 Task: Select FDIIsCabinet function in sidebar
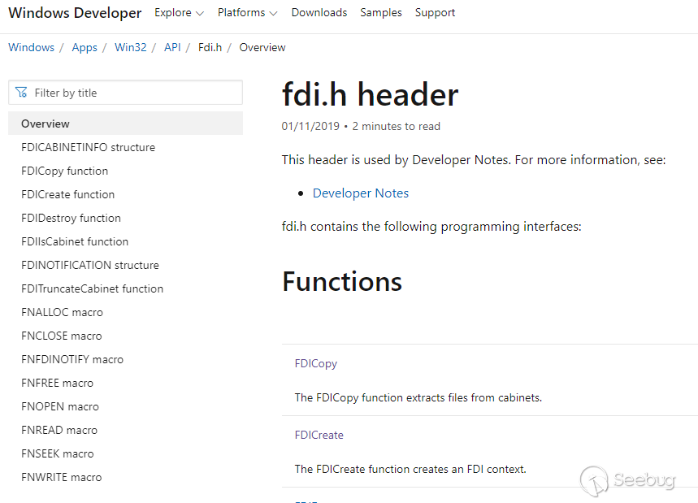[75, 241]
